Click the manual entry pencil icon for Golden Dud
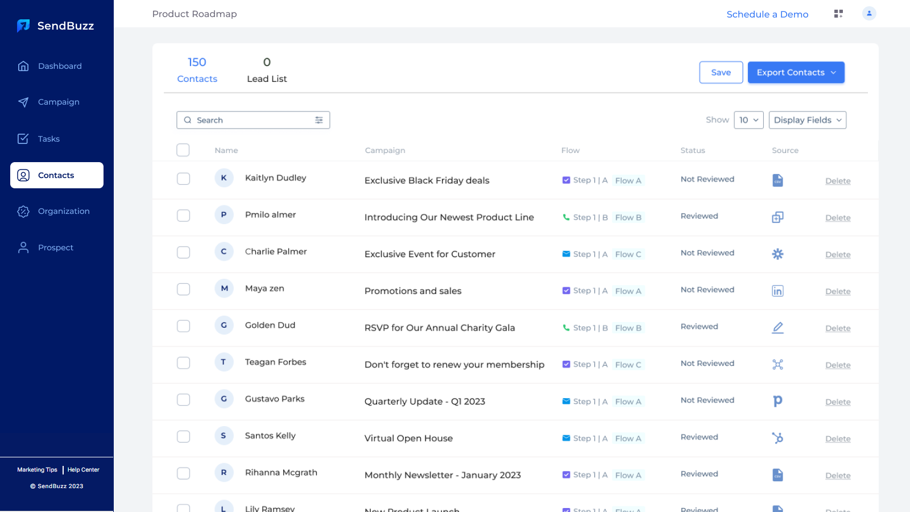 tap(777, 328)
